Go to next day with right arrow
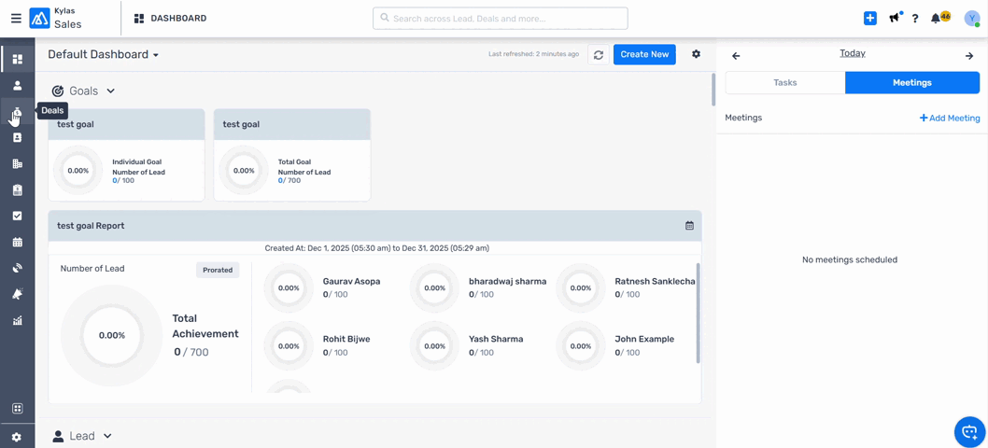988x448 pixels. point(968,56)
